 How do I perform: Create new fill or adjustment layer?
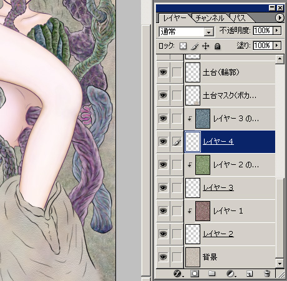click(x=230, y=274)
